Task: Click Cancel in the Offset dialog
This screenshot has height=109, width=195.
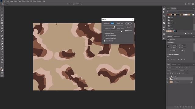Action: pyautogui.click(x=128, y=27)
